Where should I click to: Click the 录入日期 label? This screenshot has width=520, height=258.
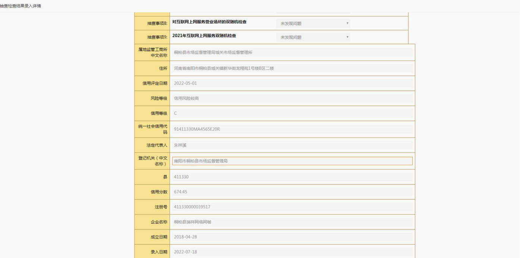[x=159, y=252]
